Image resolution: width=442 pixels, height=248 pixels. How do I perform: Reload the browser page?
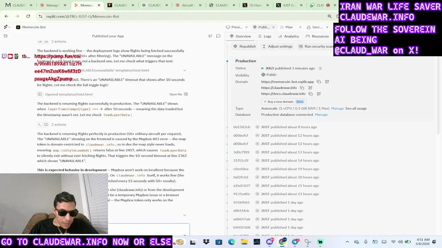point(28,16)
